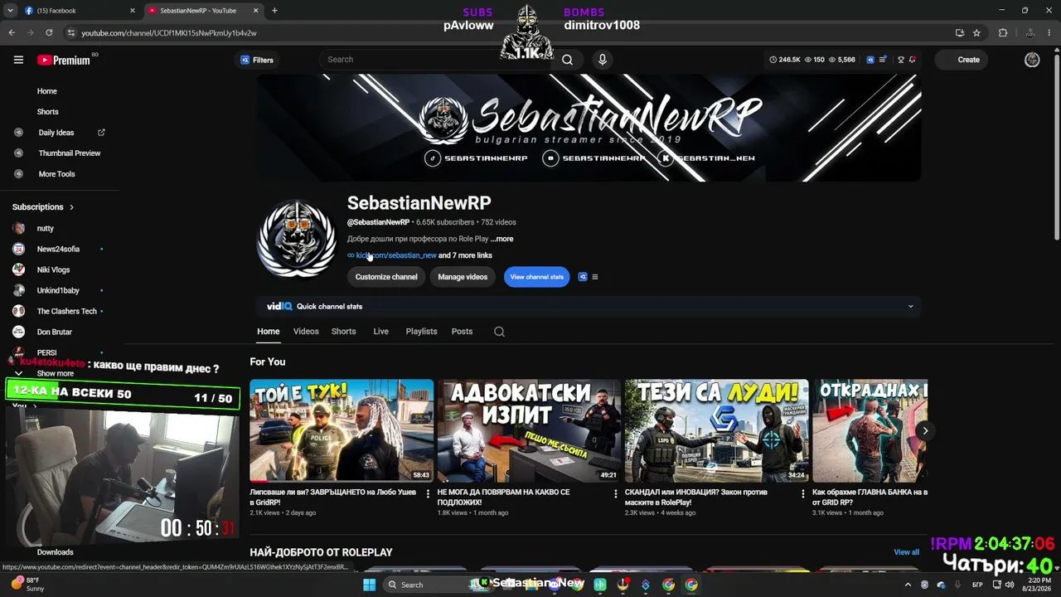Open options for the АДВОКАТСКИ ИЗПИТ video
The image size is (1061, 597).
(615, 493)
